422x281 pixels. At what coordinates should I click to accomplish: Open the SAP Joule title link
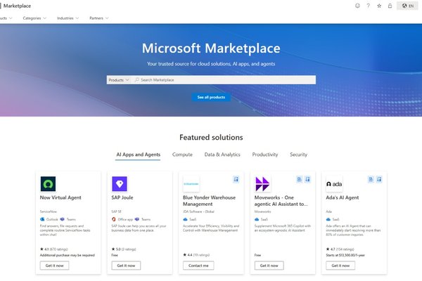(122, 197)
